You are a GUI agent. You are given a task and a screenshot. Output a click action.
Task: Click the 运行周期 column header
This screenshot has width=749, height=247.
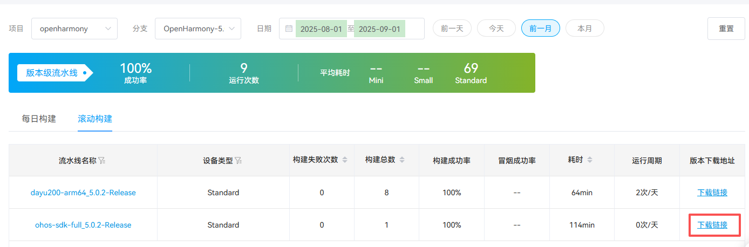(647, 160)
